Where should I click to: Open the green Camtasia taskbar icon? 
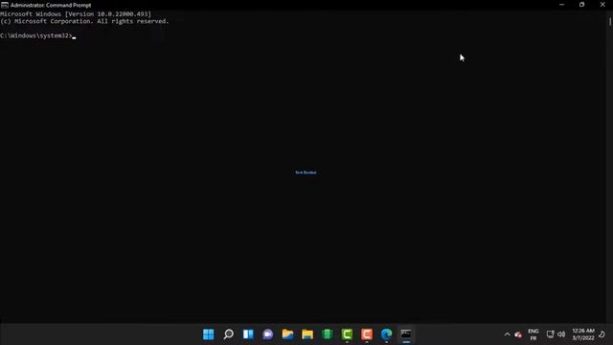347,334
